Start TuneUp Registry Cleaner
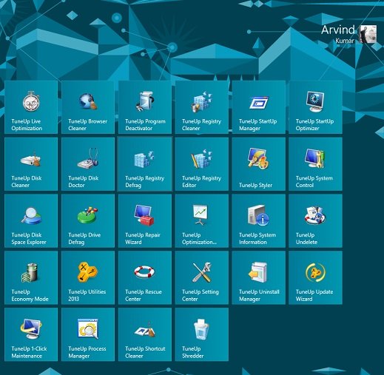384x375 pixels. click(x=202, y=107)
